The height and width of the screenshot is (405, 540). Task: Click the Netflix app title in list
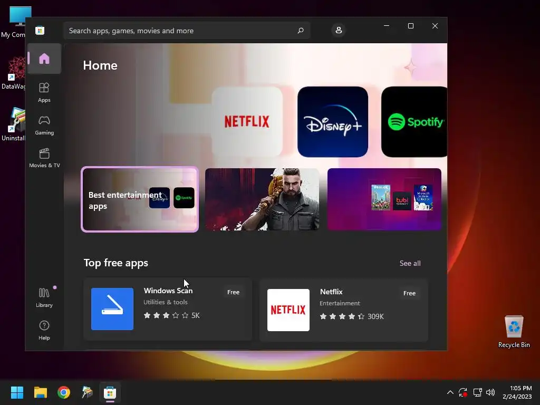click(331, 292)
